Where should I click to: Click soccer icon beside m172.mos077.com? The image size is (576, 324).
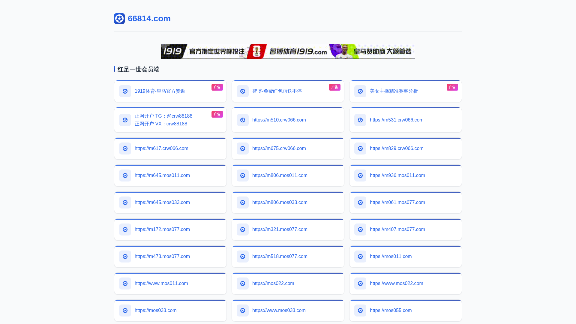click(x=125, y=229)
